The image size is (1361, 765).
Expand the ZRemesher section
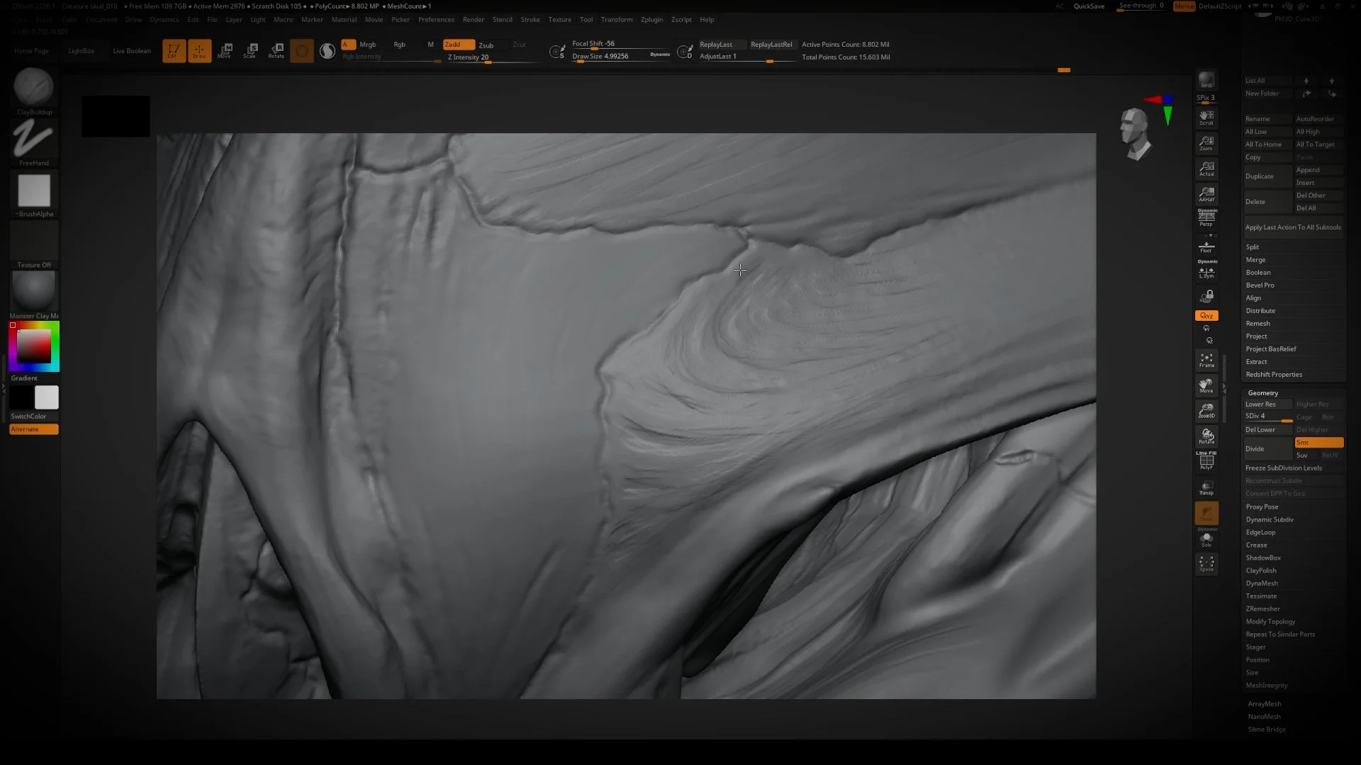1262,609
